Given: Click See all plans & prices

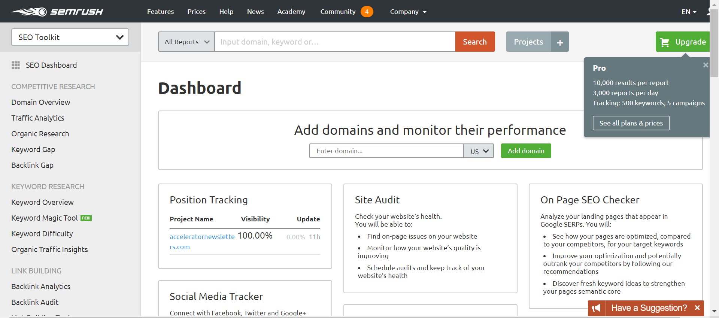Looking at the screenshot, I should click(631, 123).
